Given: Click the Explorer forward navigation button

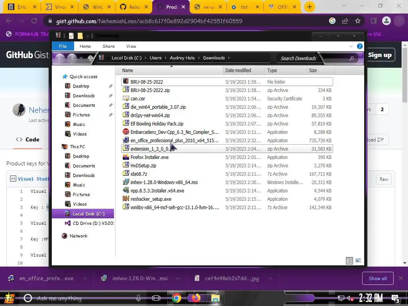Looking at the screenshot, I should click(x=72, y=58).
